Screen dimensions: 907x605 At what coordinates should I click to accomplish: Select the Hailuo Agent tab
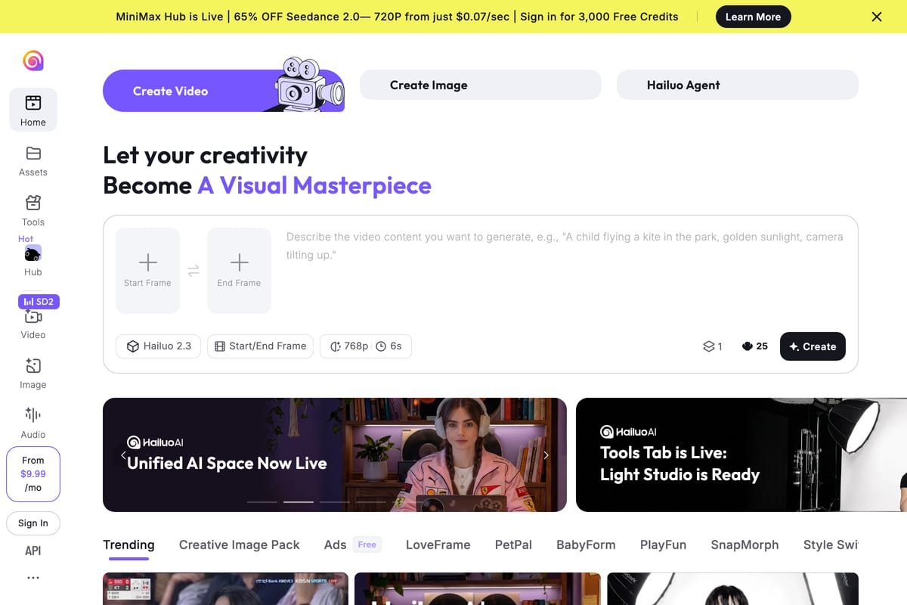click(x=738, y=85)
